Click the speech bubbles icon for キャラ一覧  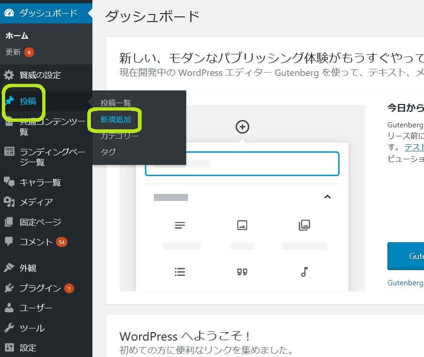(x=9, y=182)
